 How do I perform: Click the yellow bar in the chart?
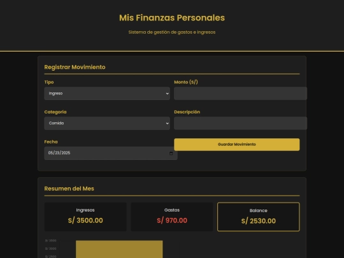pos(119,249)
